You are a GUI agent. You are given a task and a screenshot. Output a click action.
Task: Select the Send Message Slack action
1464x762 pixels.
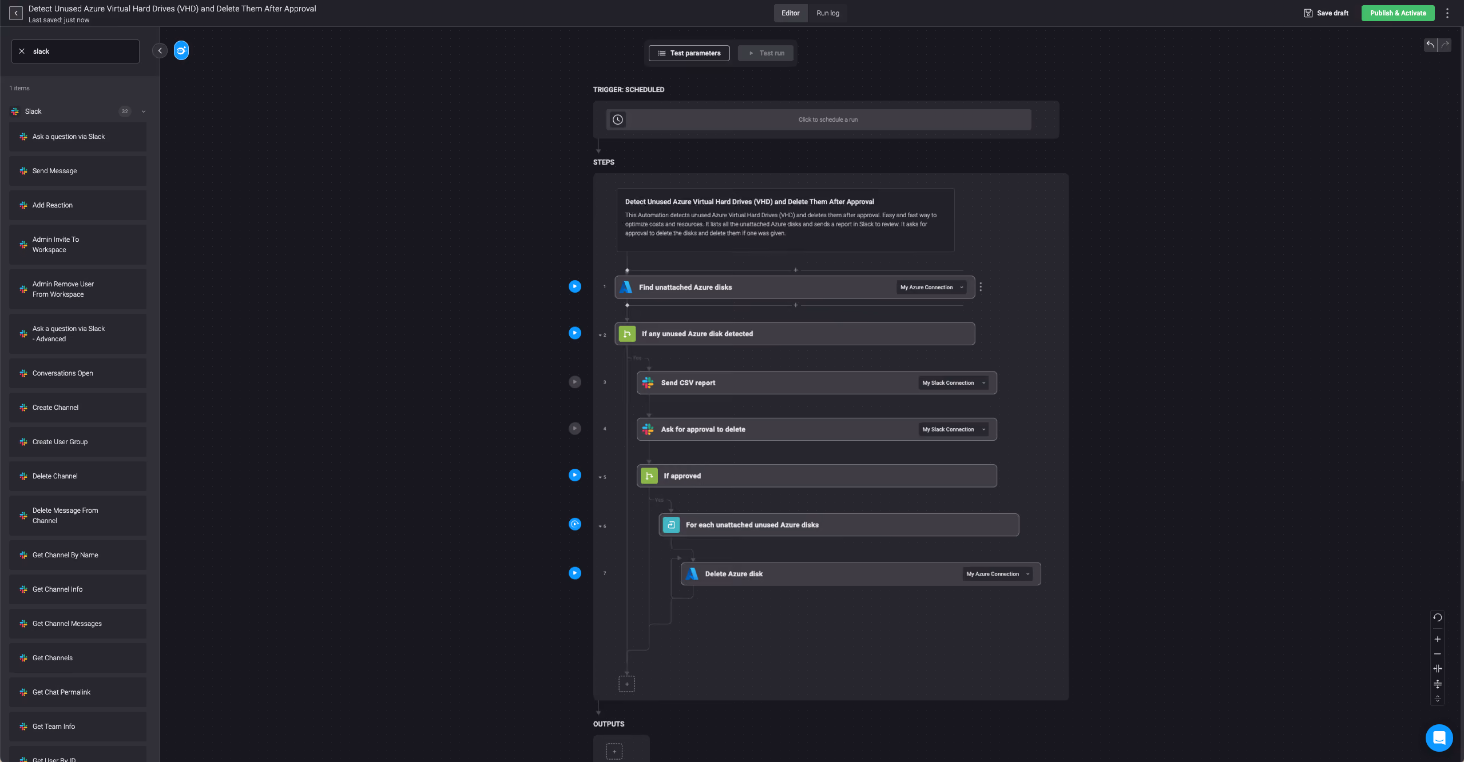tap(78, 171)
